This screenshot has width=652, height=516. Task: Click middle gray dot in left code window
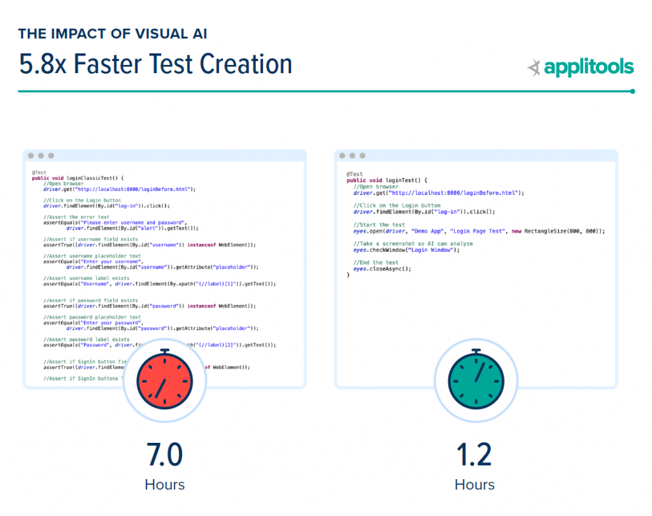point(41,156)
